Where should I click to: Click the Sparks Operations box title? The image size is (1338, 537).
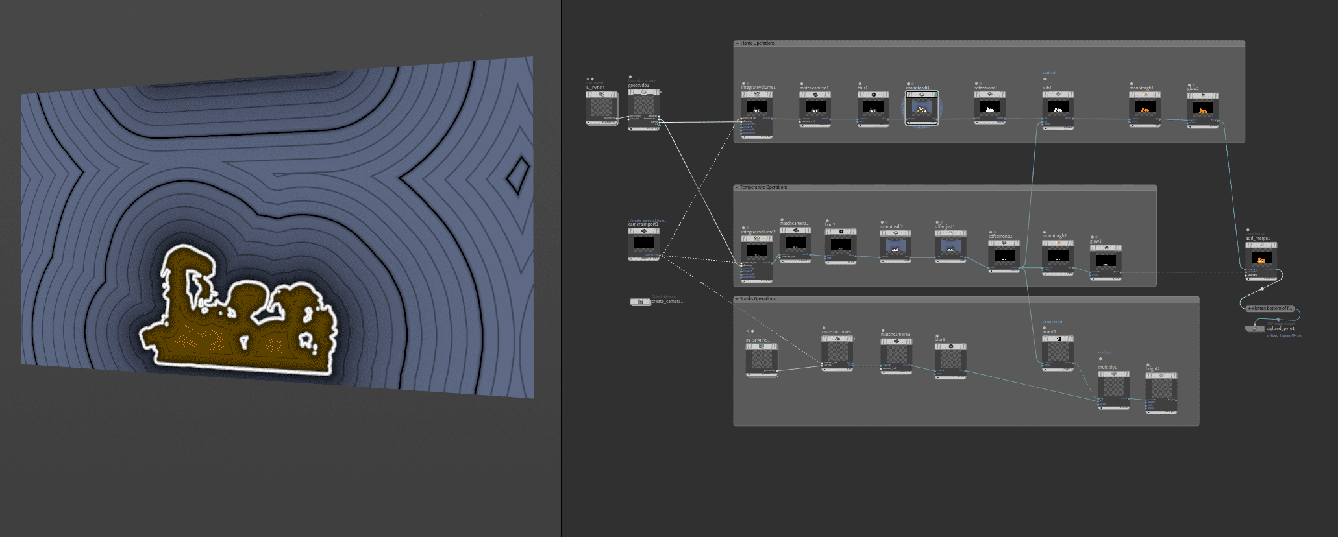click(758, 299)
